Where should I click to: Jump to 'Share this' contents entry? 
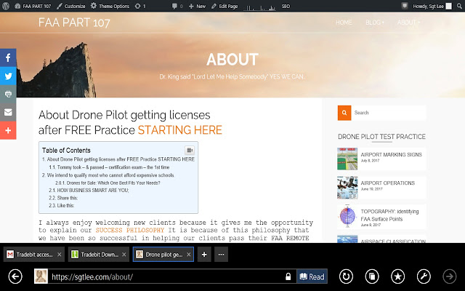[63, 198]
